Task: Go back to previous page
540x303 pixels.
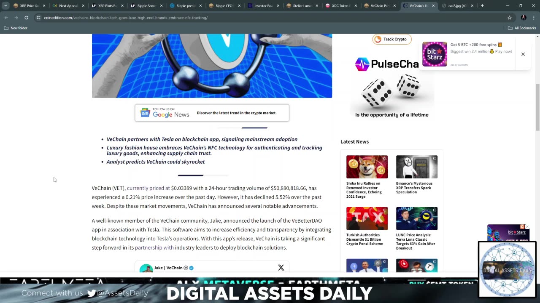Action: pos(6,18)
